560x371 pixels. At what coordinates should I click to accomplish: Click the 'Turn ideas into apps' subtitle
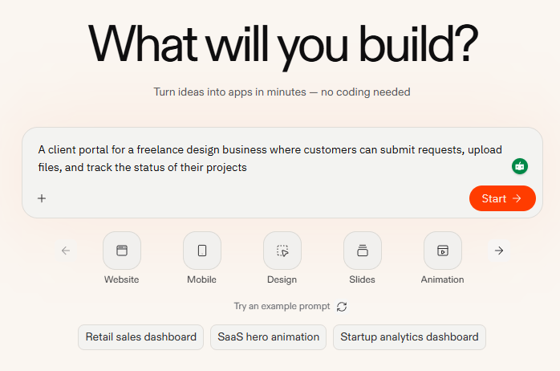click(282, 92)
